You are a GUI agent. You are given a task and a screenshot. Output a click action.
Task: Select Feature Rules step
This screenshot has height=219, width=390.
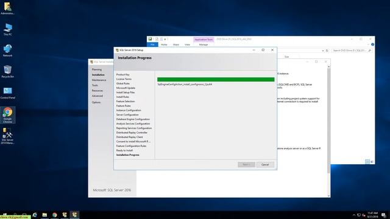[123, 106]
